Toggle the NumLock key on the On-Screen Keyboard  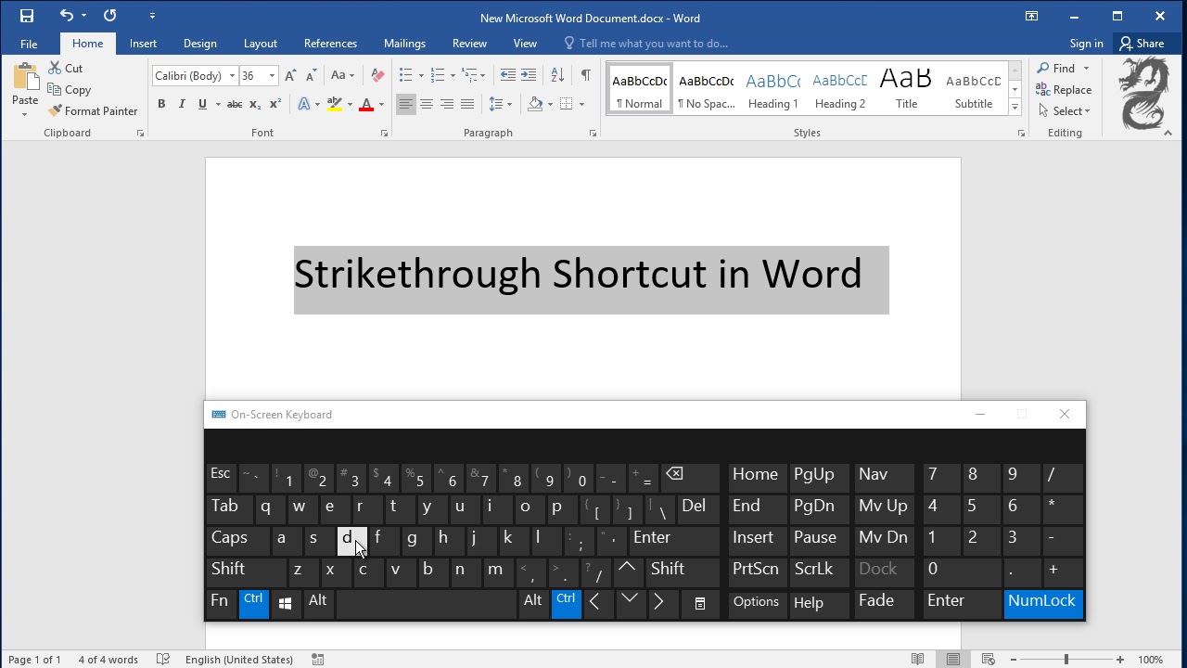[x=1043, y=603]
